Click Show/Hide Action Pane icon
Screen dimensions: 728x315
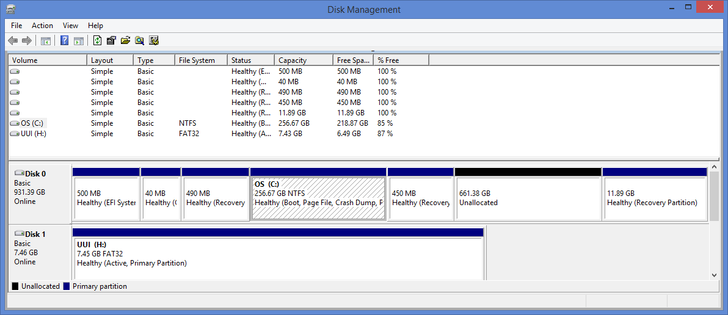tap(78, 41)
